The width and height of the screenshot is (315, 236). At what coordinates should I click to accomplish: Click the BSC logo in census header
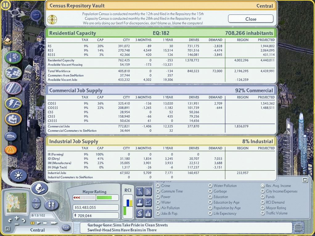click(x=52, y=19)
